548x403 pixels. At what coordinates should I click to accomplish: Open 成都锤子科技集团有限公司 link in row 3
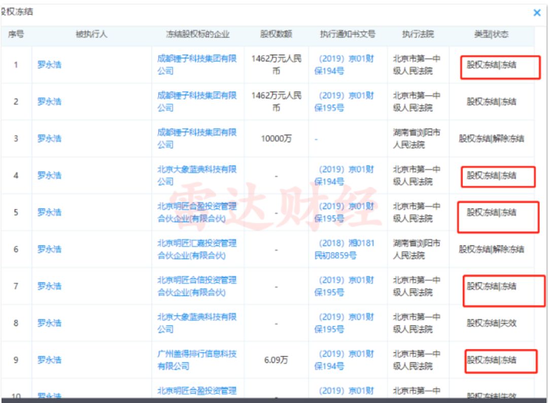coord(197,139)
